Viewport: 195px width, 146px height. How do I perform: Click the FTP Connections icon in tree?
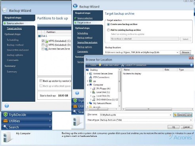(91, 77)
